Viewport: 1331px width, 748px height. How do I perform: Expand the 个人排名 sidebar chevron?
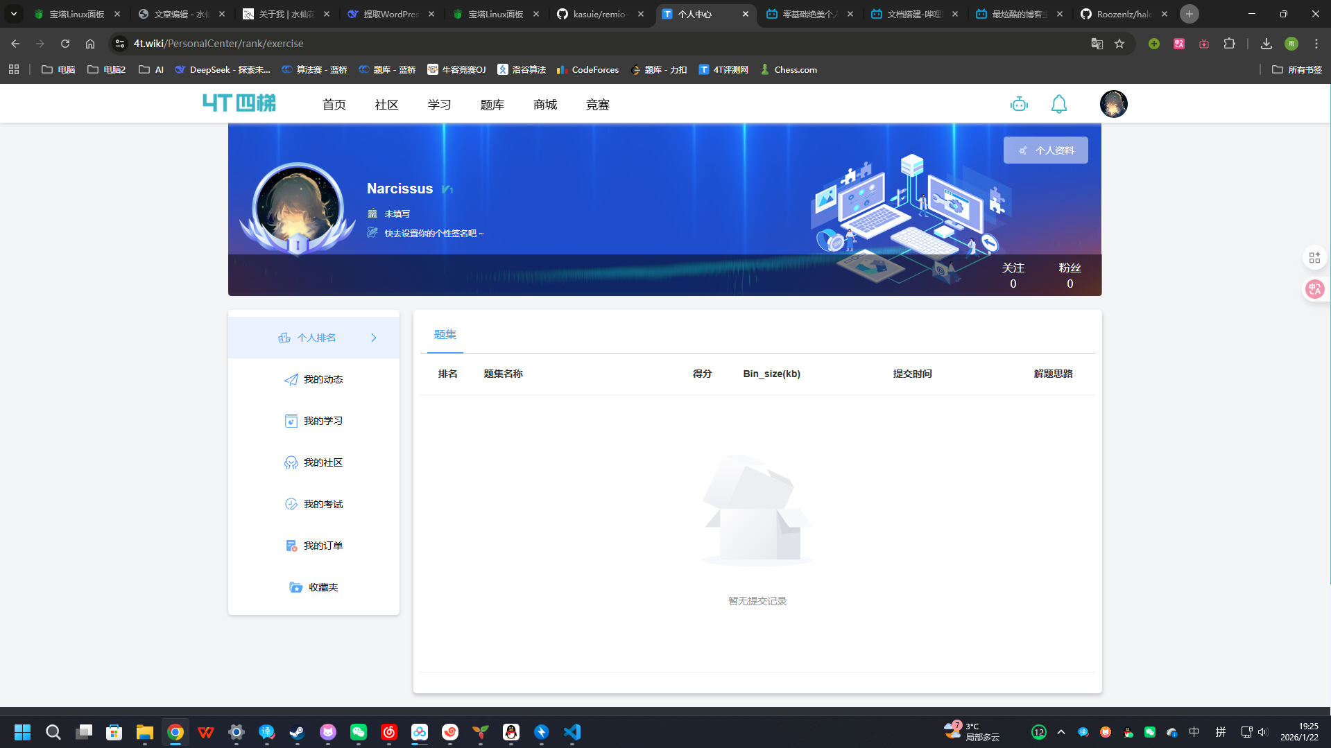[374, 338]
